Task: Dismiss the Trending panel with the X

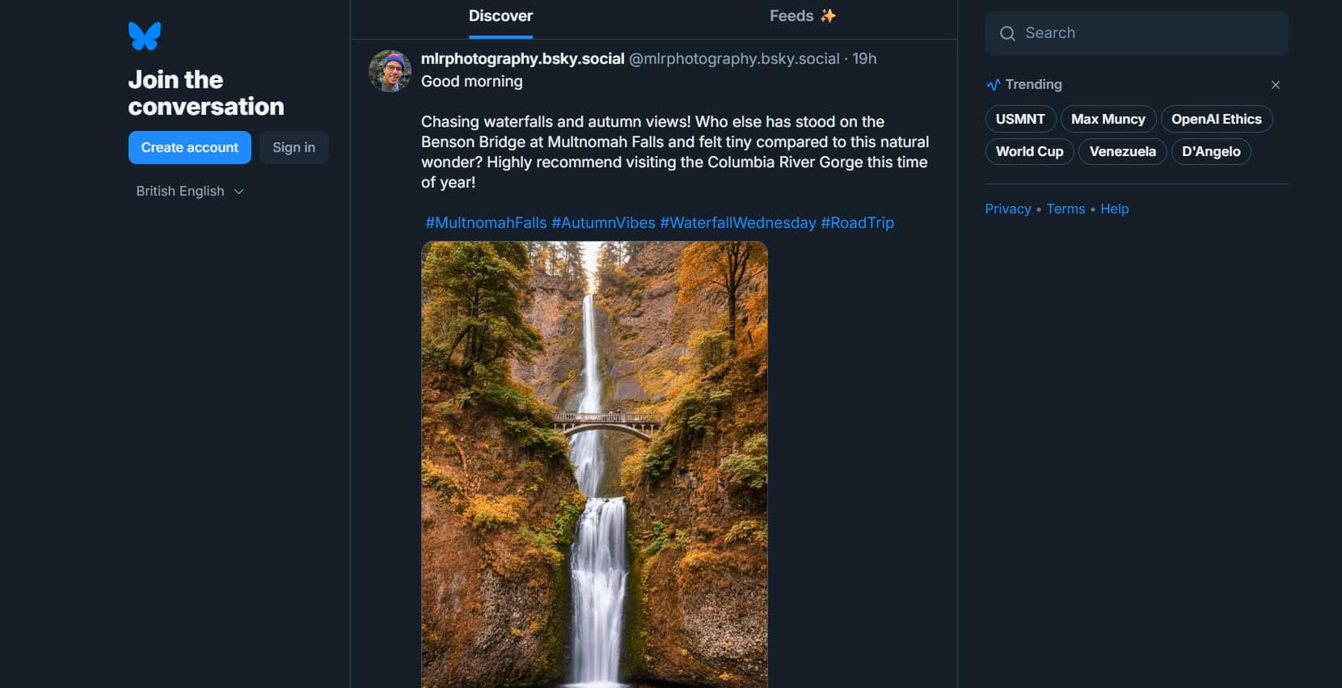Action: 1275,84
